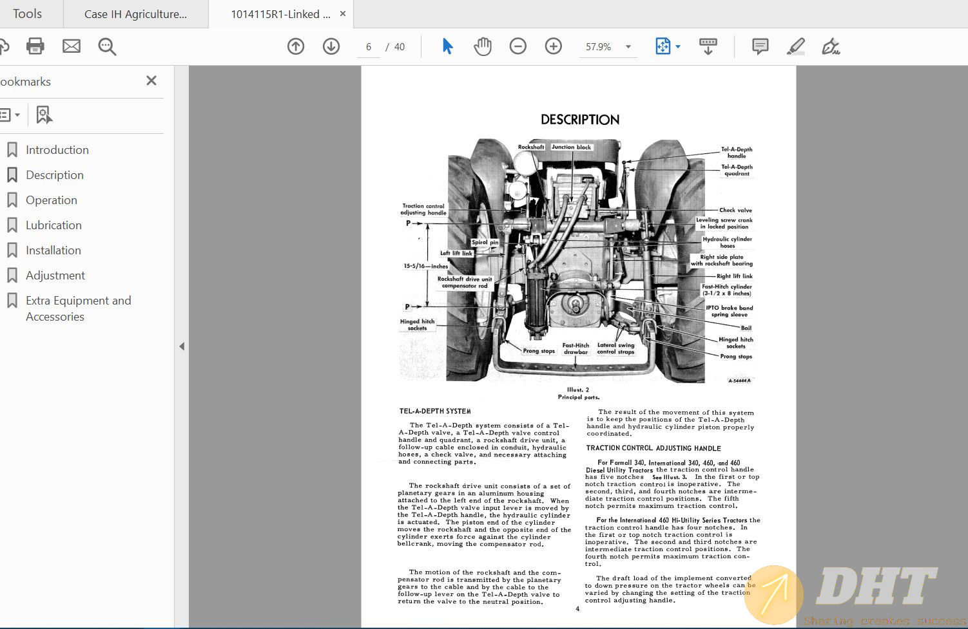Go to next page arrow

(x=331, y=46)
